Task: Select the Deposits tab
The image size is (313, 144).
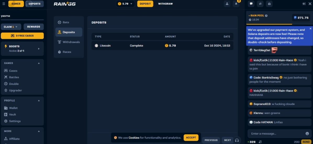Action: [x=69, y=32]
